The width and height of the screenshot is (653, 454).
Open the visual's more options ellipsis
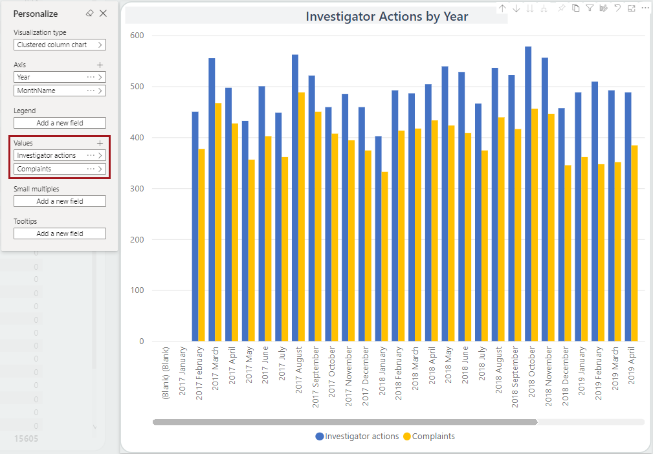[645, 8]
